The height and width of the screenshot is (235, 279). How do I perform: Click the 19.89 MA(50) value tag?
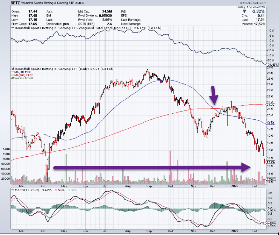(x=270, y=123)
